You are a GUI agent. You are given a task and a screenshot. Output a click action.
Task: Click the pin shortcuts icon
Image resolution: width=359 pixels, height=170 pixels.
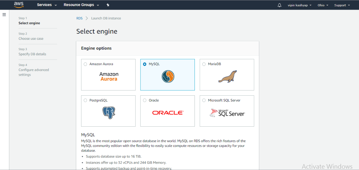coord(108,5)
